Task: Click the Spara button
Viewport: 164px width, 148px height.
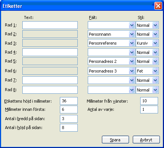Action: (x=115, y=140)
